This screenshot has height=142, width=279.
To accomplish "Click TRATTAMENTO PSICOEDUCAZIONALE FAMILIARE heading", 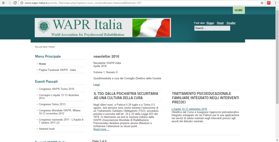I will click(x=205, y=98).
